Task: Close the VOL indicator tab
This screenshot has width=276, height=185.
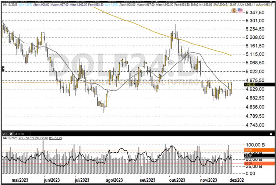Action: pos(11,134)
